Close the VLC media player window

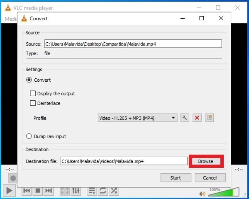pos(237,7)
